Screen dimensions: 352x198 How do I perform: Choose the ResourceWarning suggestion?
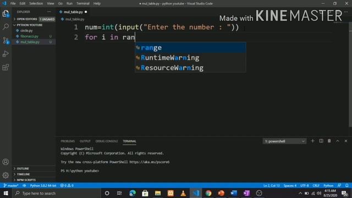coord(190,68)
